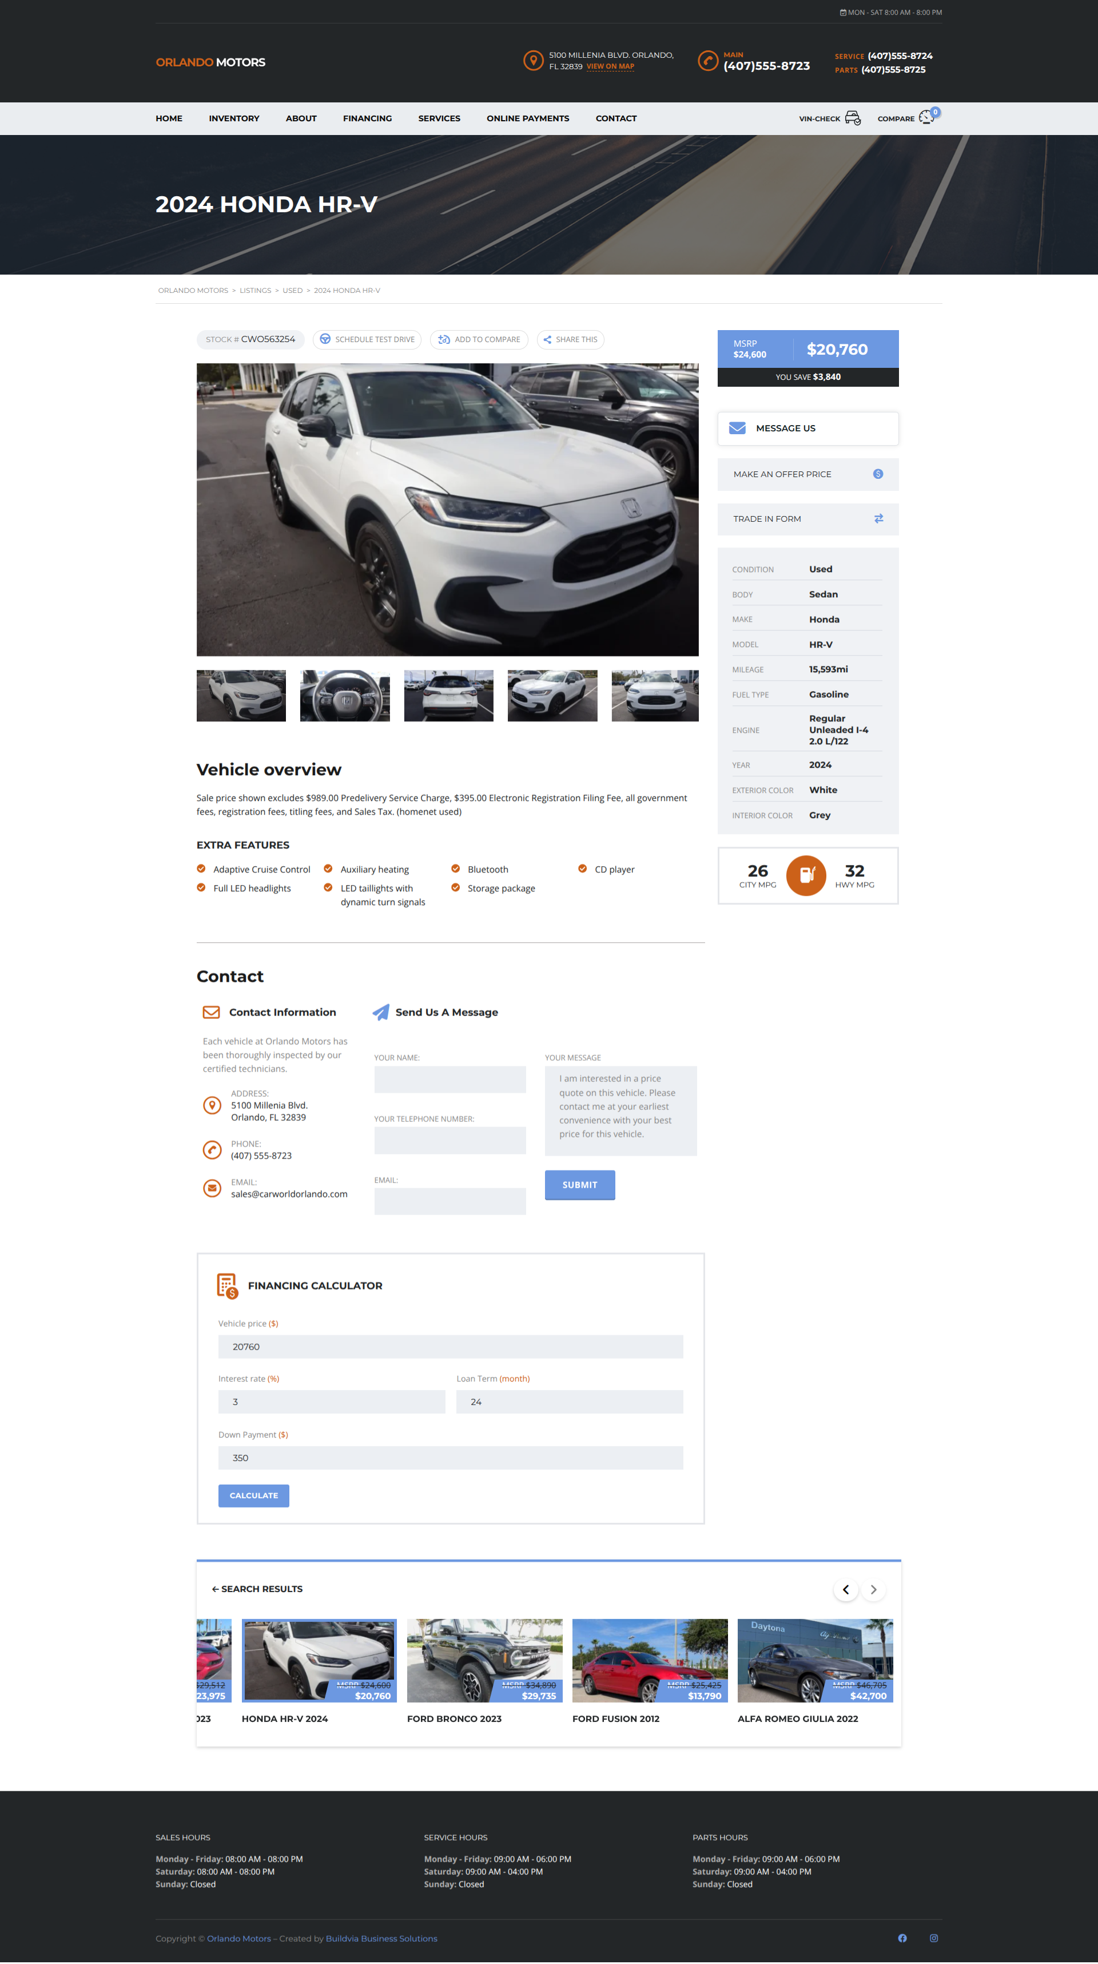Click the Trade In Form arrows icon
Viewport: 1098px width, 1964px height.
878,518
